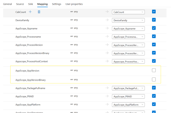This screenshot has width=171, height=113.
Task: Open the AppScope_PRAID destination dropdown
Action: (128, 97)
